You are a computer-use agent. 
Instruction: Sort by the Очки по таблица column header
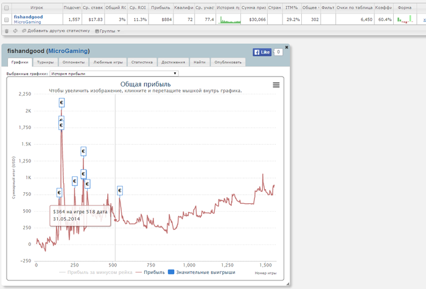click(x=355, y=8)
